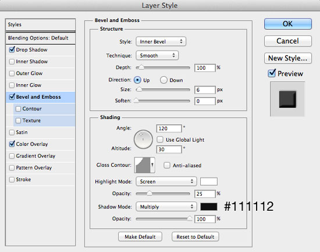Enable the Anti-aliased checkbox

167,165
